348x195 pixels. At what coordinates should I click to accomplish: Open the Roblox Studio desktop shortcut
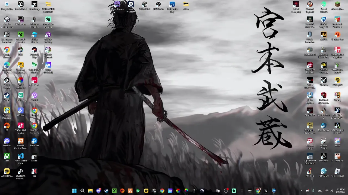[x=34, y=38]
